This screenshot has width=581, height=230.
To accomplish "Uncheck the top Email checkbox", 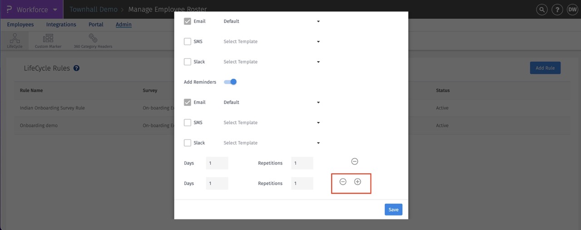I will (187, 21).
